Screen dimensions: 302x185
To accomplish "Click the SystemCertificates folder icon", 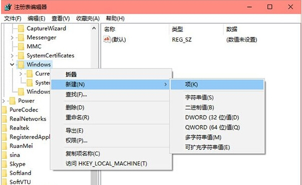I will pos(21,55).
